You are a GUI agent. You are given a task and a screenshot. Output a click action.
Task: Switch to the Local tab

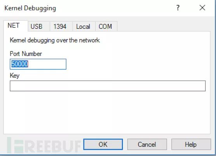point(84,26)
